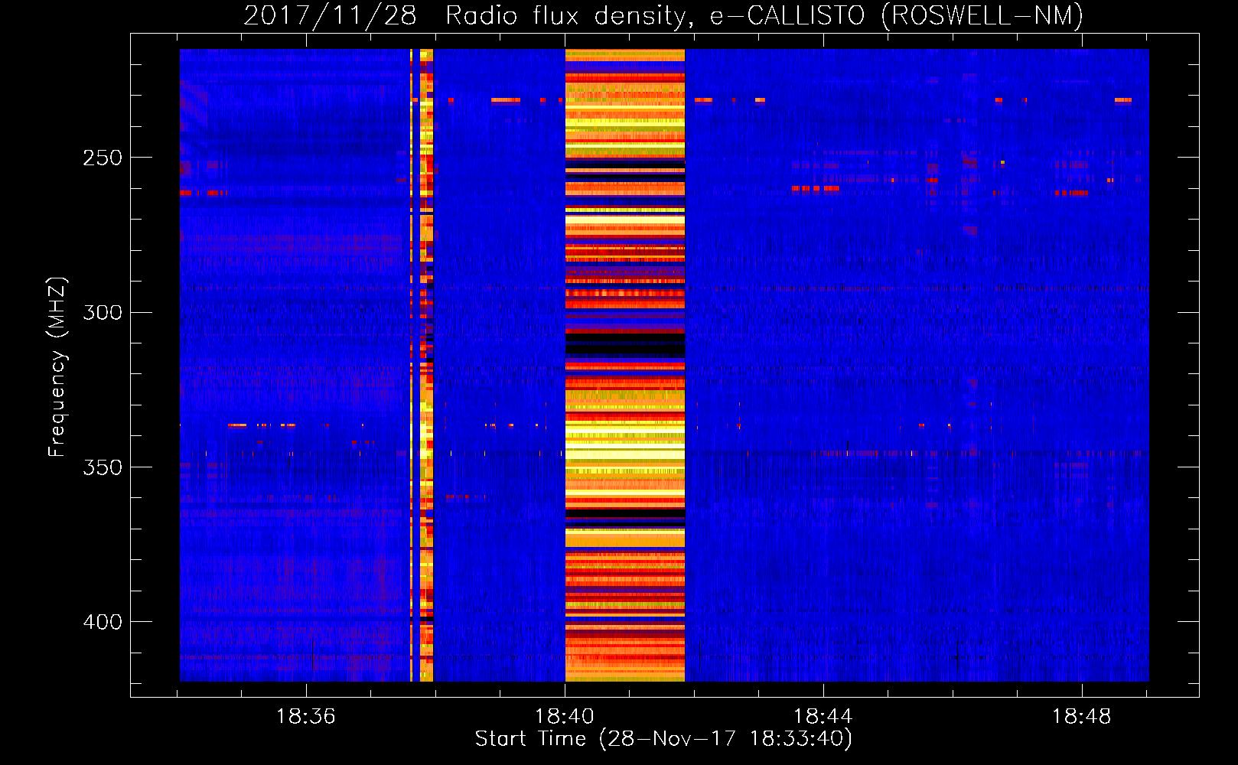Click the 'Start Time (28-Nov-17 18:33:40)' label

click(x=663, y=739)
